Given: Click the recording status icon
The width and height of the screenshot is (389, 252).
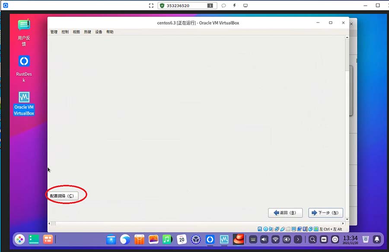Looking at the screenshot, I should point(300,229).
